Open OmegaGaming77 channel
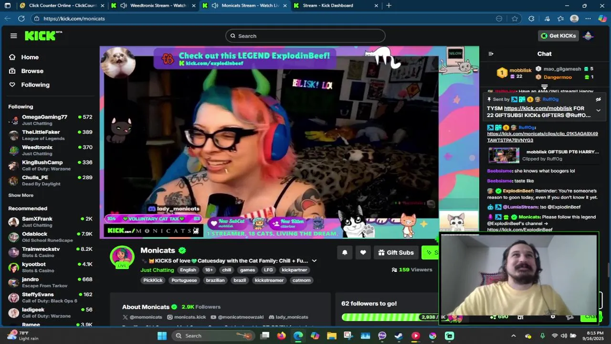 (x=50, y=120)
